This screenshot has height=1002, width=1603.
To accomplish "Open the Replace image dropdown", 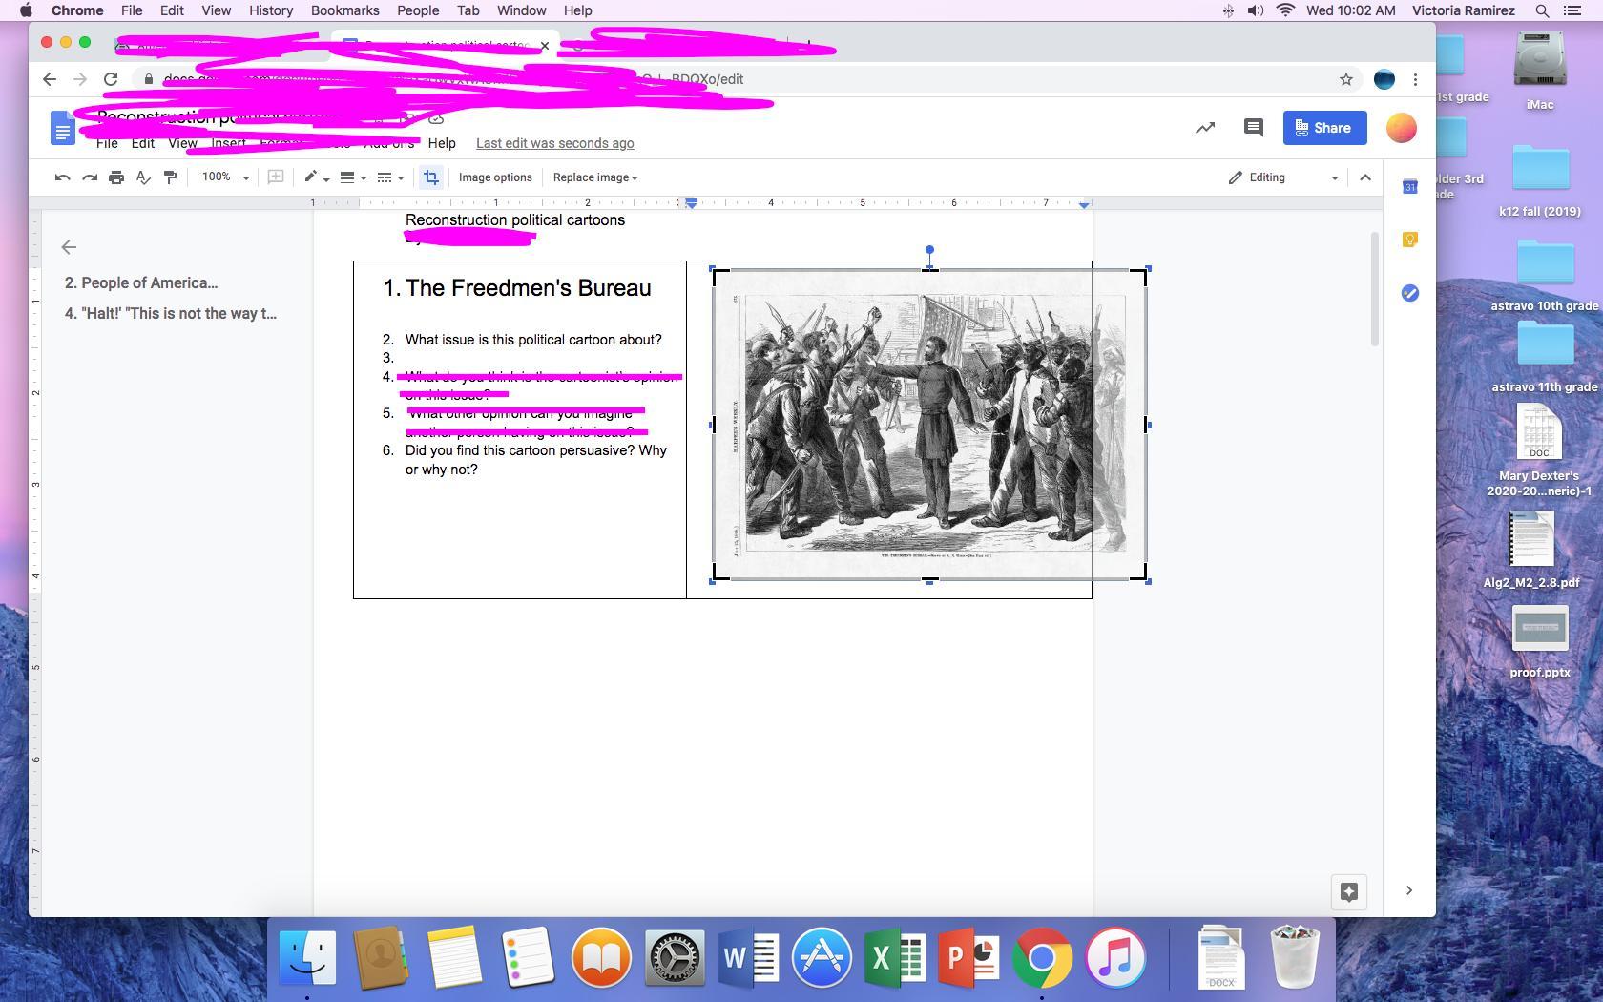I will [x=595, y=177].
